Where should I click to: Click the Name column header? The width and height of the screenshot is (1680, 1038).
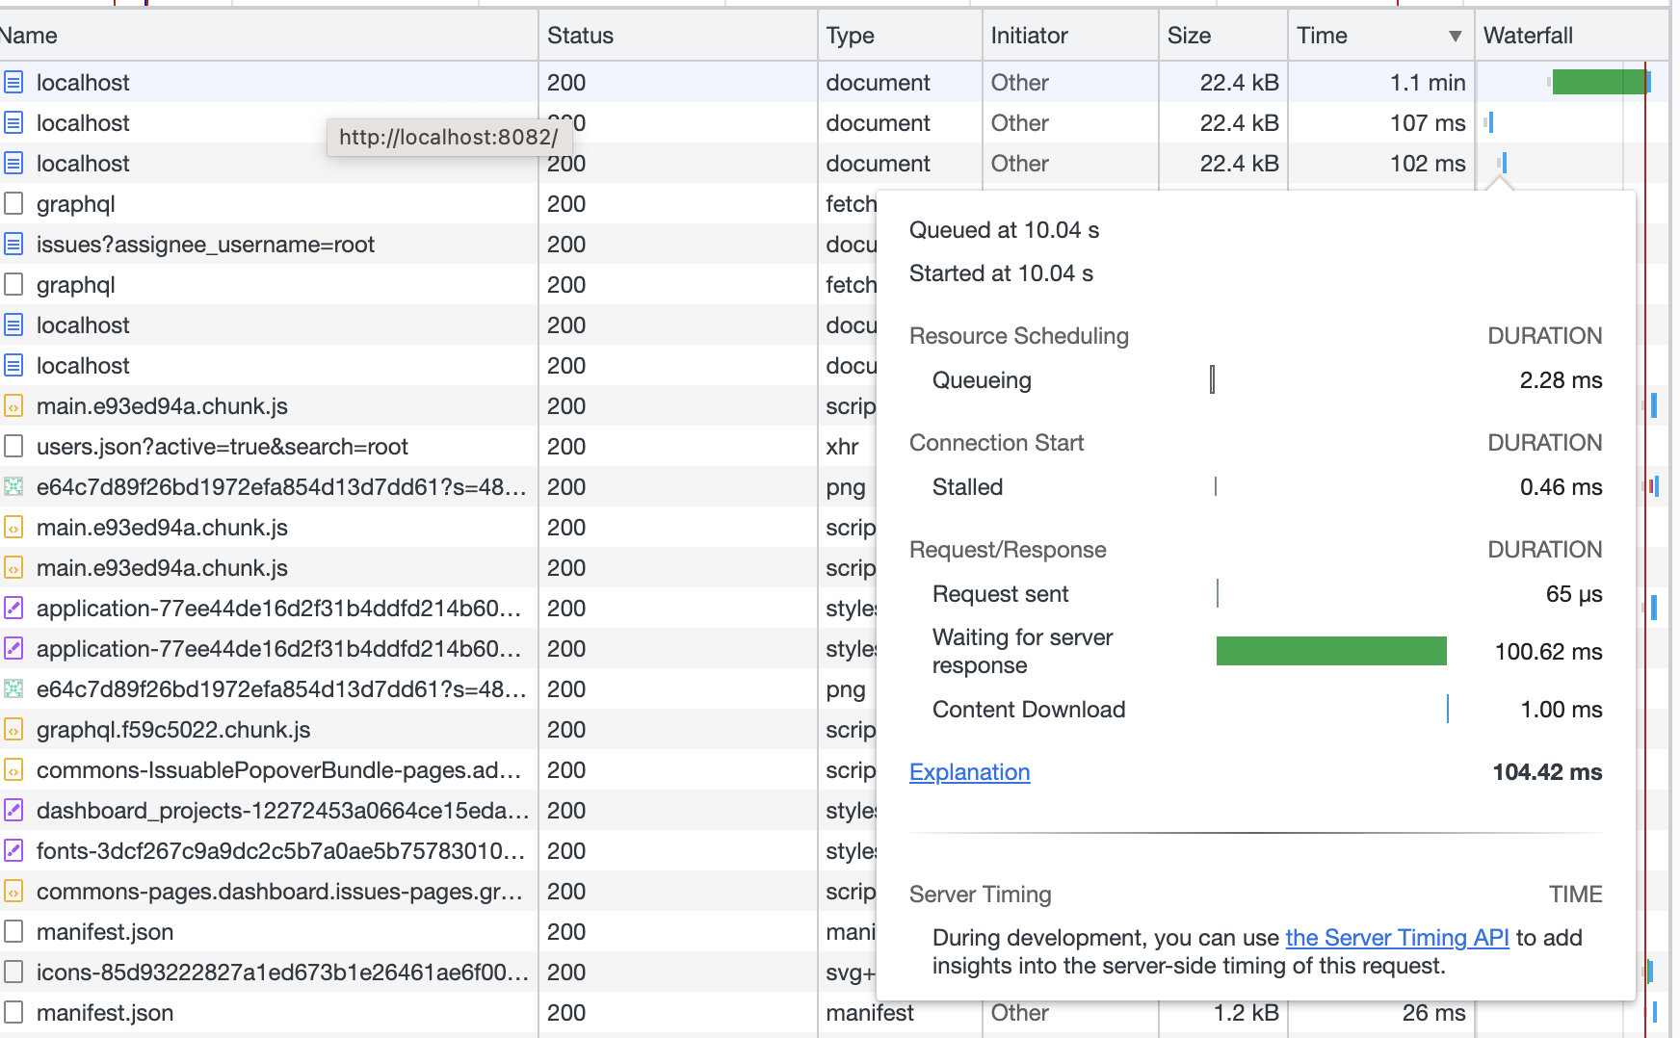[x=29, y=36]
